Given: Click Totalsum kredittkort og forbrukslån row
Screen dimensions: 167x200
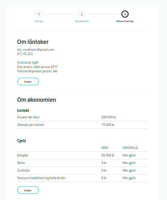Looking at the screenshot, I should [x=82, y=178].
